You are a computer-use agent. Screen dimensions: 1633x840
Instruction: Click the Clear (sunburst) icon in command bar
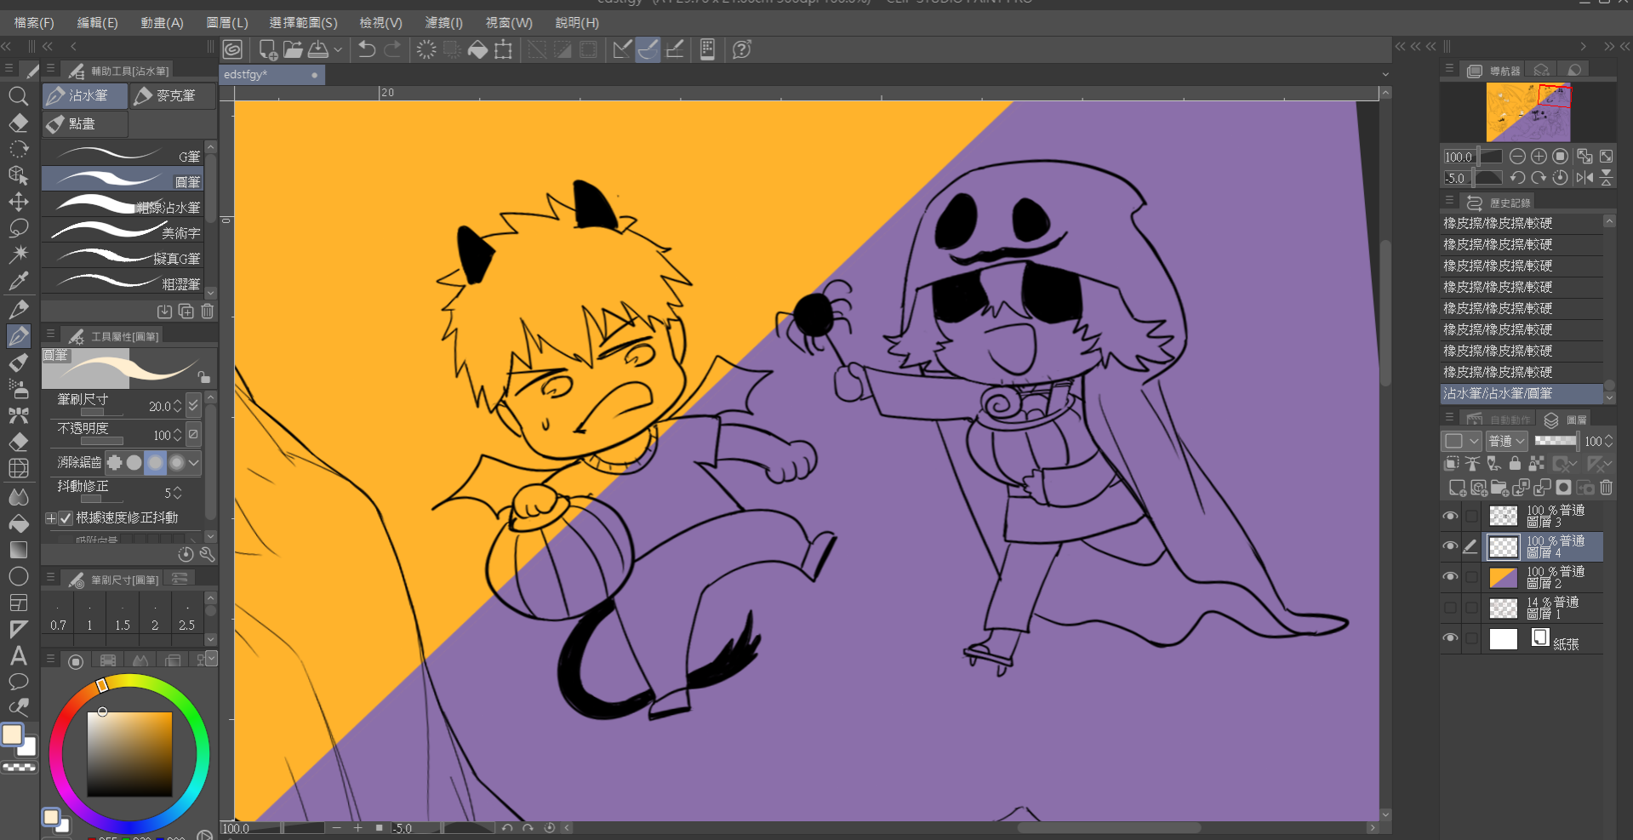tap(426, 49)
